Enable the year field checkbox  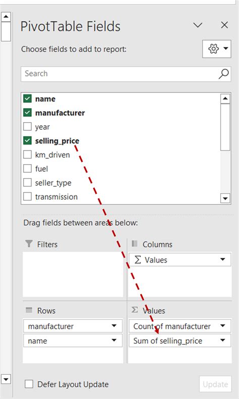[x=27, y=126]
